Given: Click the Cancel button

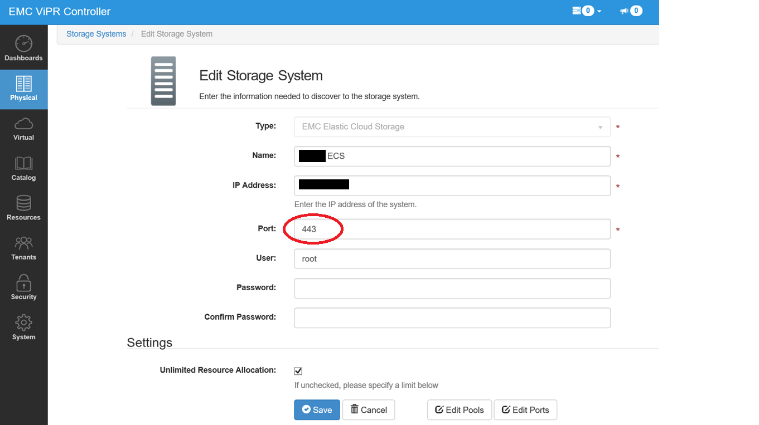Looking at the screenshot, I should point(368,410).
